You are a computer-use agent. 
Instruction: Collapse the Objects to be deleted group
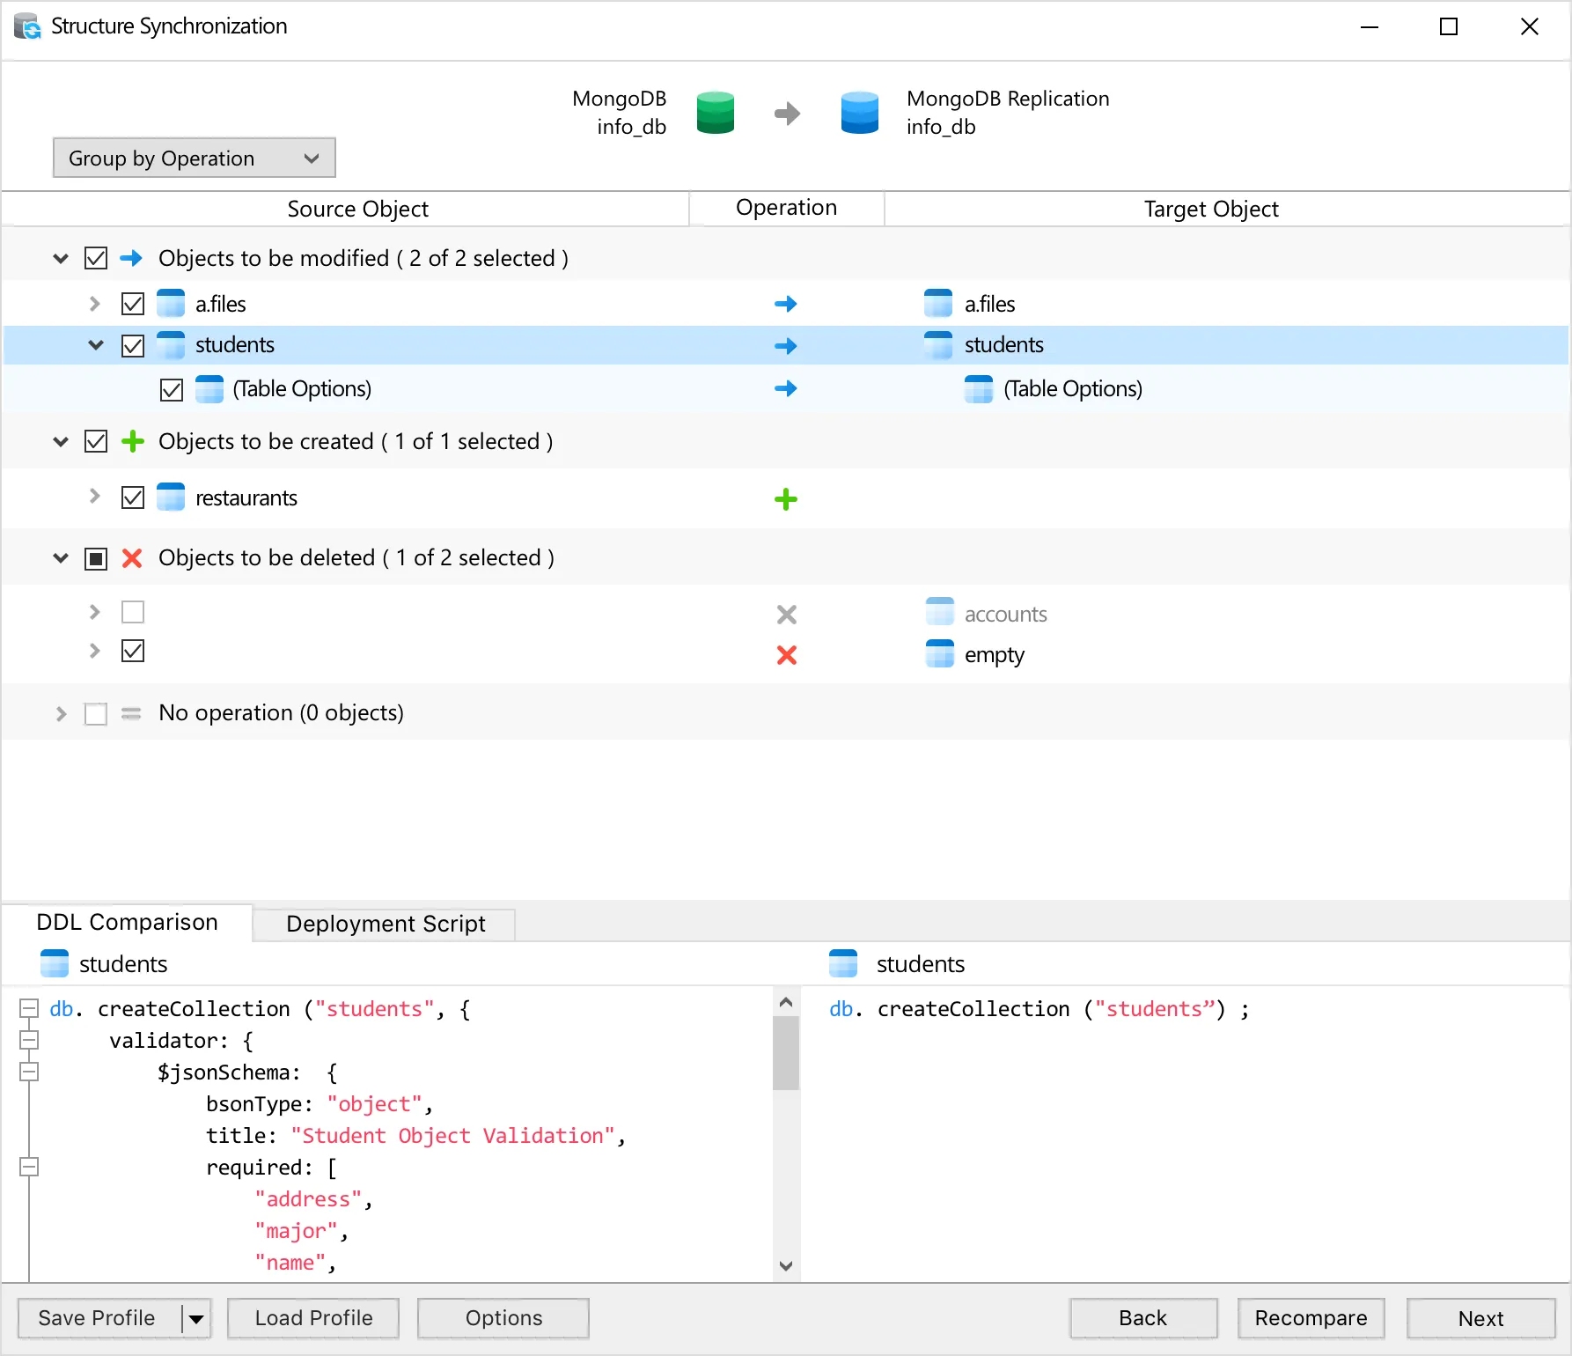(61, 557)
